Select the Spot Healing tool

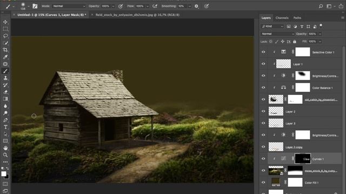coord(5,64)
